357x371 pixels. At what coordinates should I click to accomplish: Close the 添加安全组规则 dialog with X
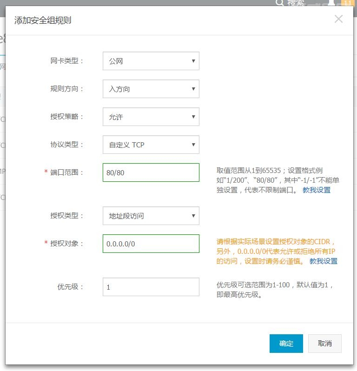click(x=338, y=19)
